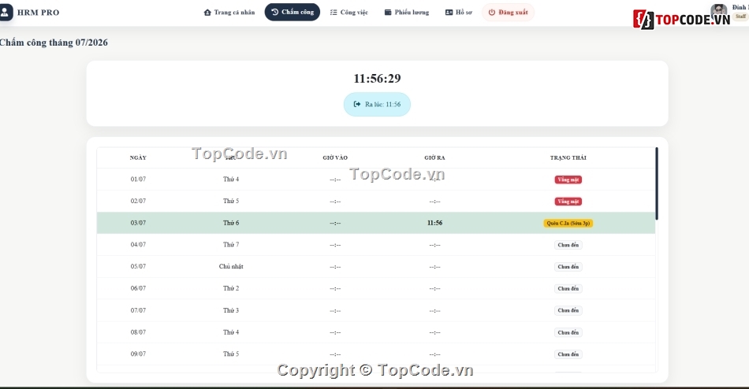Select the 09/07 date cell
Viewport: 749px width, 389px height.
[138, 354]
